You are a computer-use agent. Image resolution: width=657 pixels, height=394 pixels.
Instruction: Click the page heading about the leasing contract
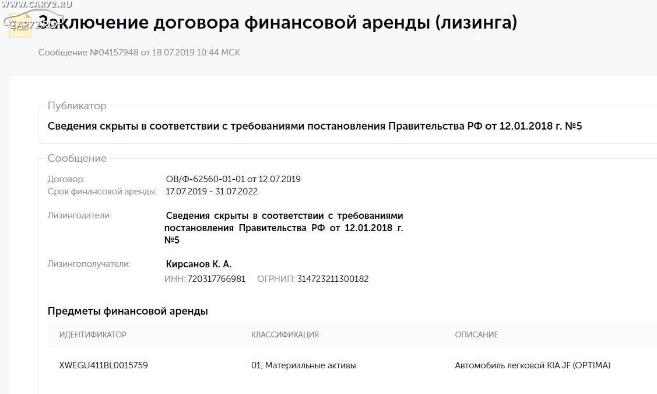[278, 22]
